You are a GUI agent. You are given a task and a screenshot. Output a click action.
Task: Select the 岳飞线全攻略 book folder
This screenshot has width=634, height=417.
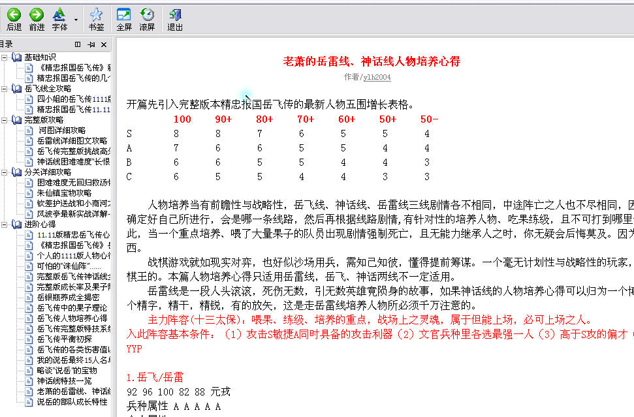48,89
